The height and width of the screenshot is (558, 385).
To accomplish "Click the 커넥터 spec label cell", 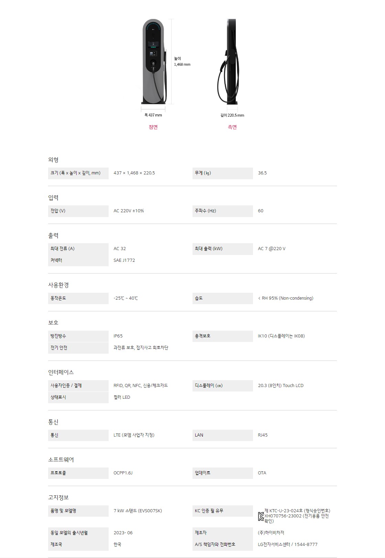I will pyautogui.click(x=78, y=260).
